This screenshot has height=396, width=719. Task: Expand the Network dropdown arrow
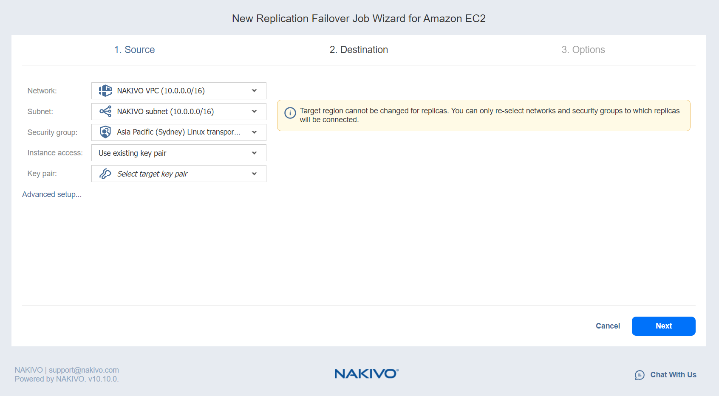[x=254, y=91]
